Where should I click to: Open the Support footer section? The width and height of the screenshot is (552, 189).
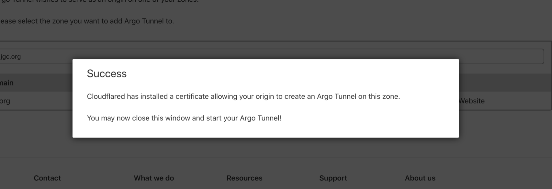coord(333,178)
